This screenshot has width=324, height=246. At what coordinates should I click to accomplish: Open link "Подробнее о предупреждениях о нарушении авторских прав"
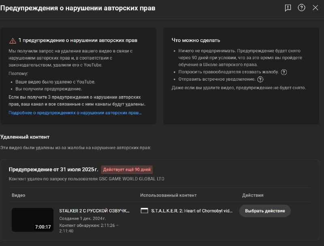pos(75,113)
